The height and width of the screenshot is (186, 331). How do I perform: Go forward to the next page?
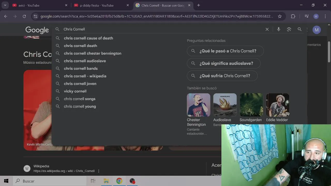(15, 16)
